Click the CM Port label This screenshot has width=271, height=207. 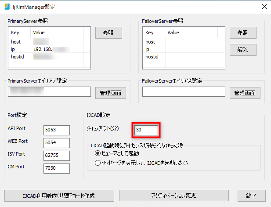(16, 167)
